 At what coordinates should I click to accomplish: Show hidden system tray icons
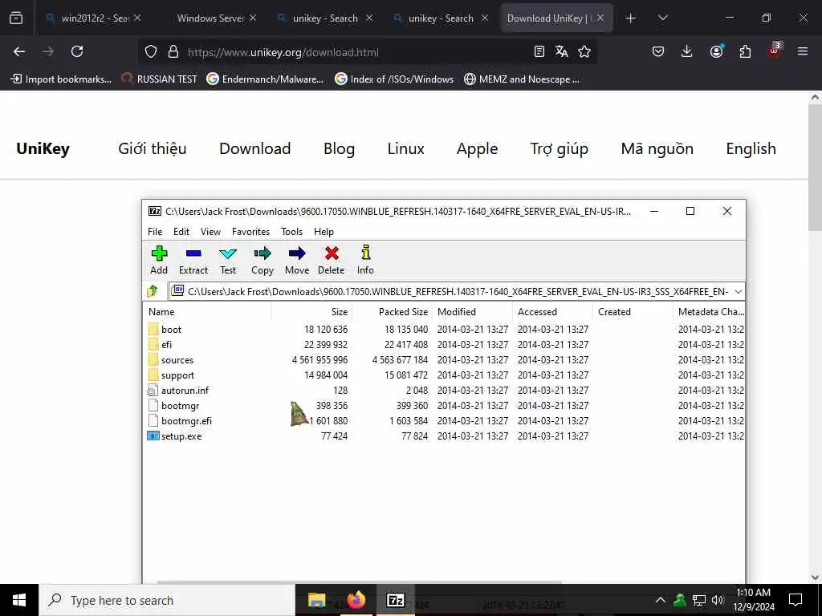[x=661, y=600]
